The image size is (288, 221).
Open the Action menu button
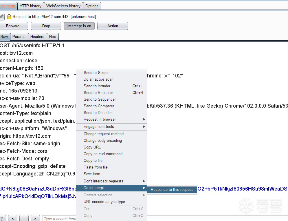(x=113, y=26)
